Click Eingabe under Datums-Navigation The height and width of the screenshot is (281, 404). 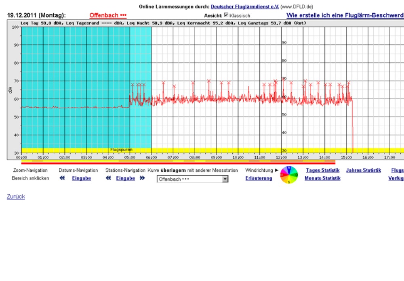pyautogui.click(x=82, y=178)
